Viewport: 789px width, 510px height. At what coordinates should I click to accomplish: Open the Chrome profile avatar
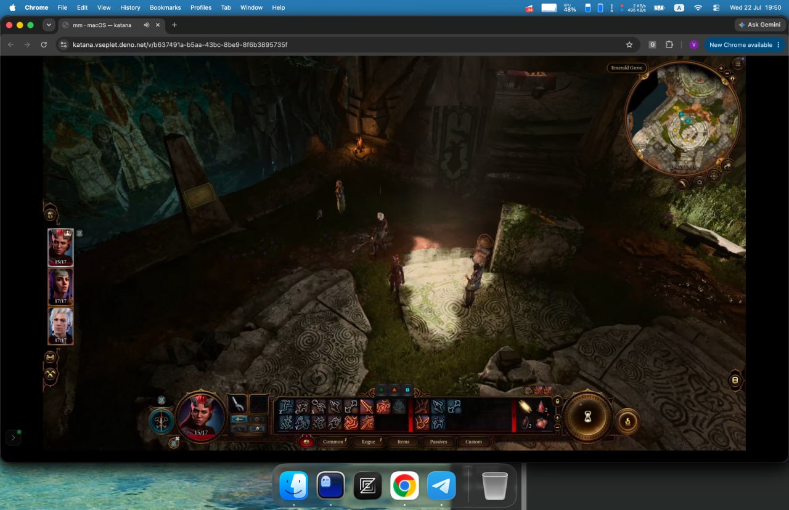click(693, 45)
